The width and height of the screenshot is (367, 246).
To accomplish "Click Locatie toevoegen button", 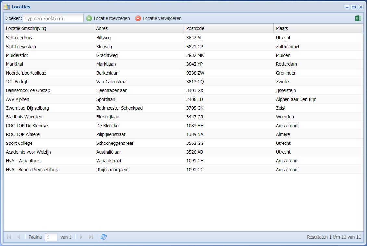I will (x=108, y=18).
